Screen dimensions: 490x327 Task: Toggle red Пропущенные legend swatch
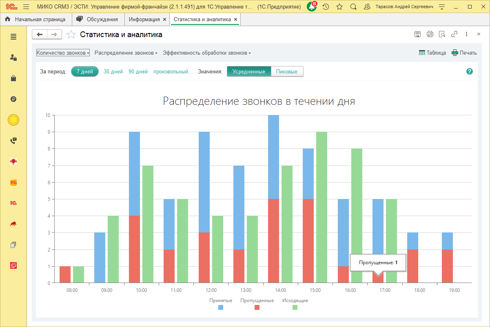click(x=257, y=307)
